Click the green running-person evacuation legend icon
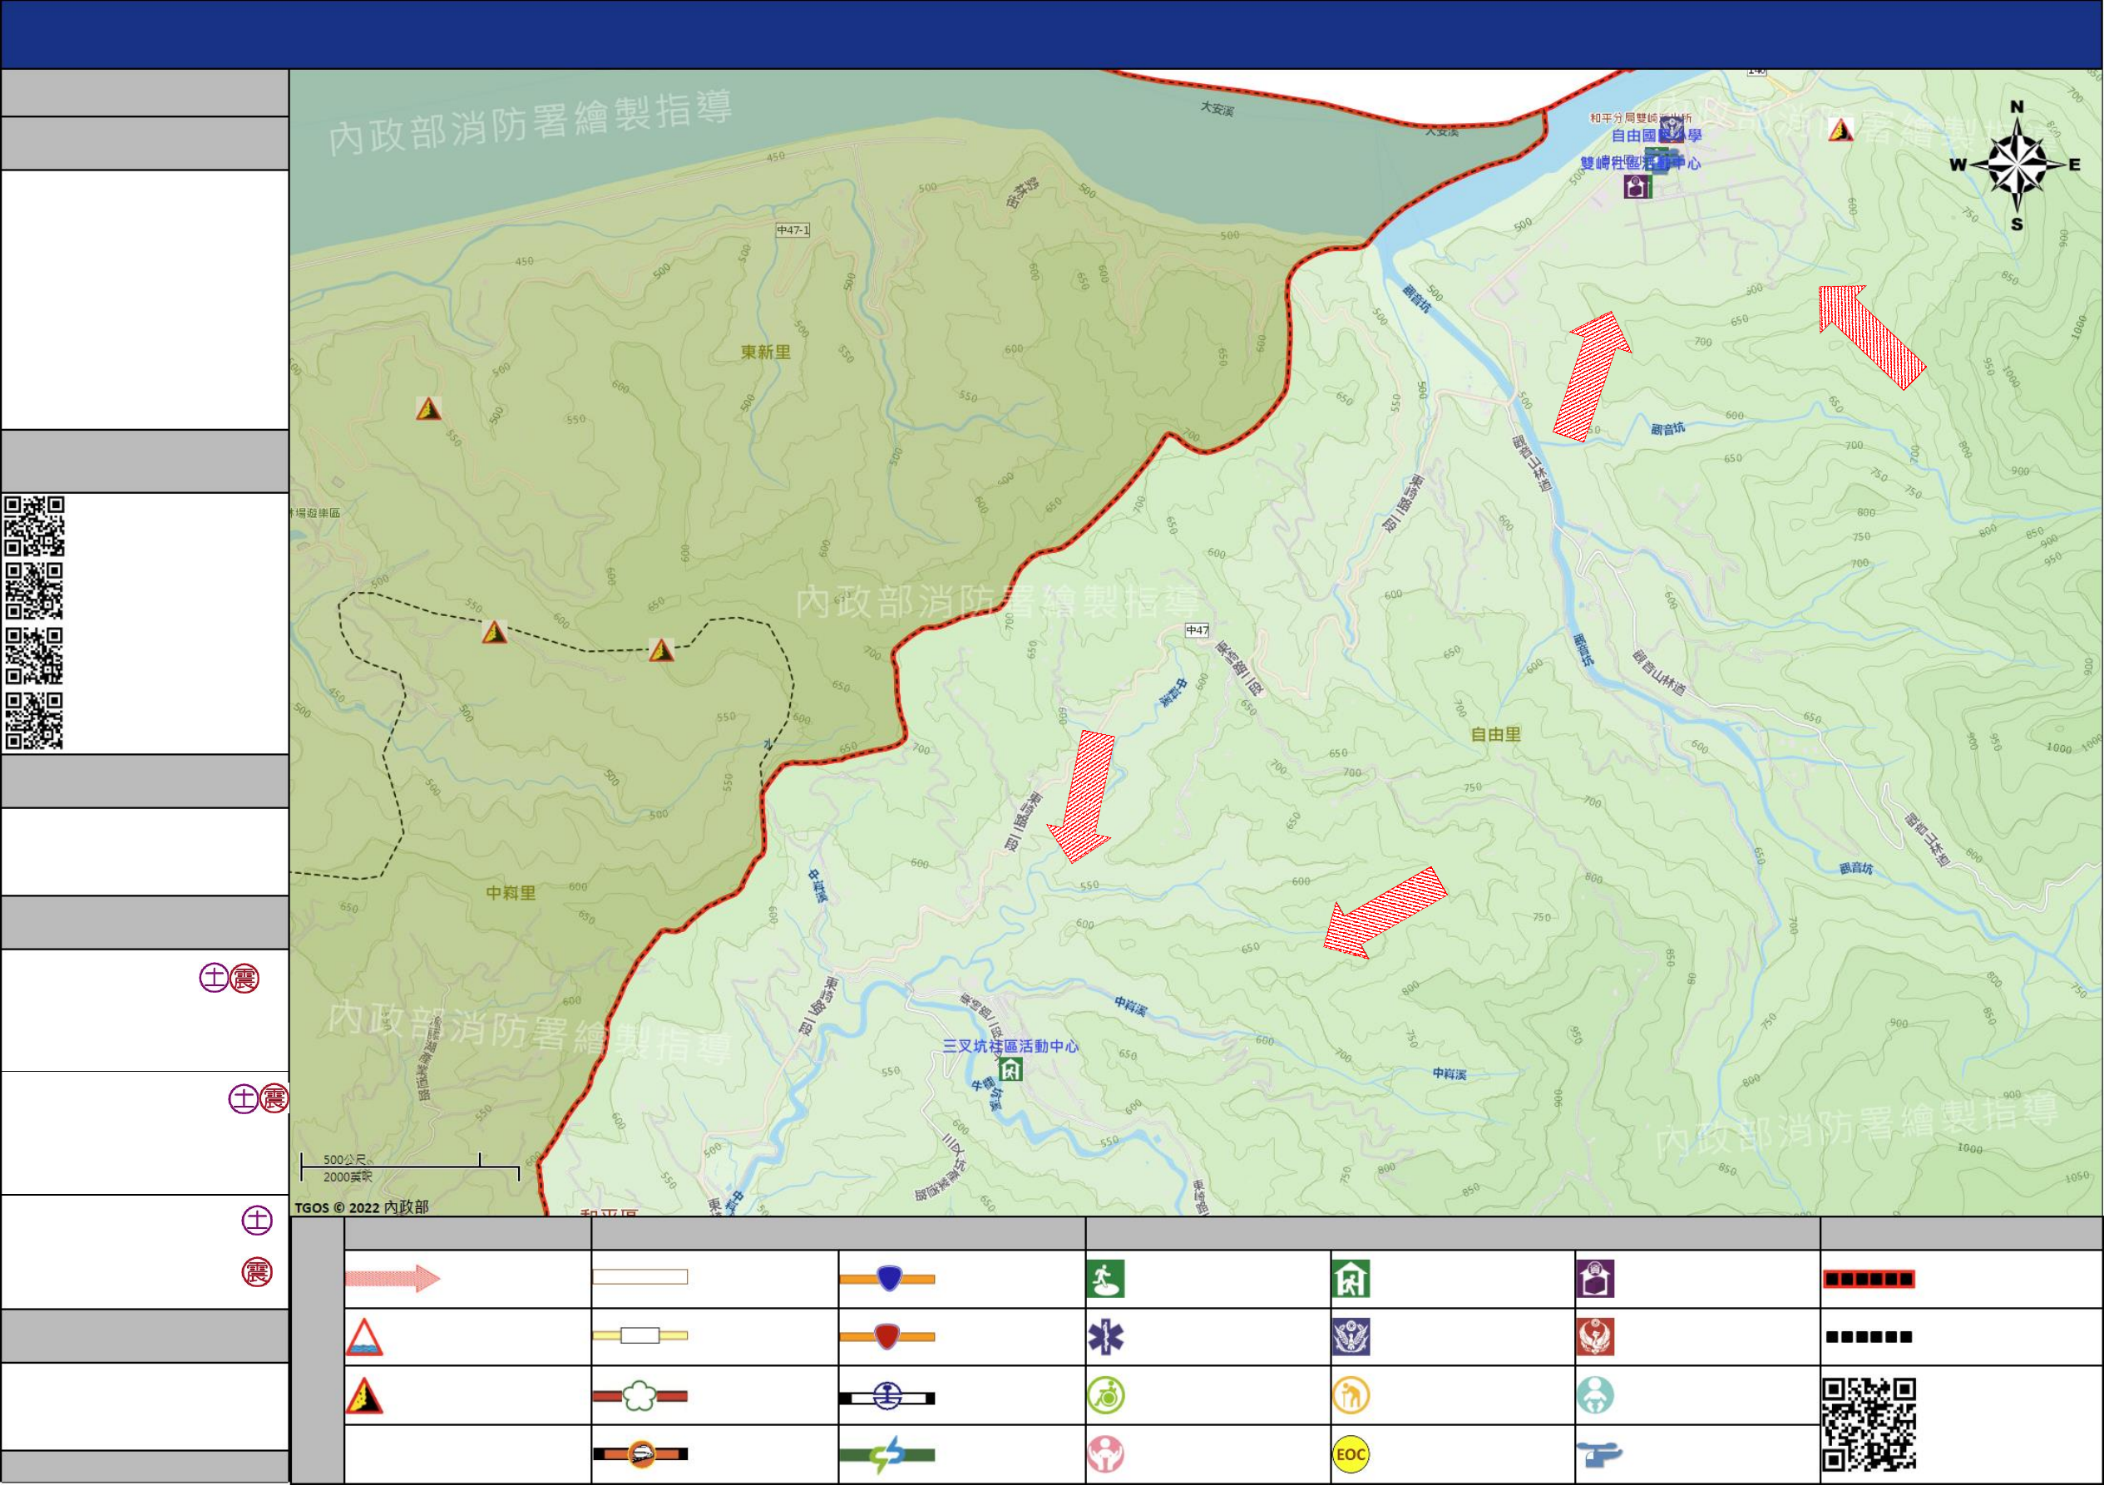The width and height of the screenshot is (2104, 1485). coord(1106,1279)
